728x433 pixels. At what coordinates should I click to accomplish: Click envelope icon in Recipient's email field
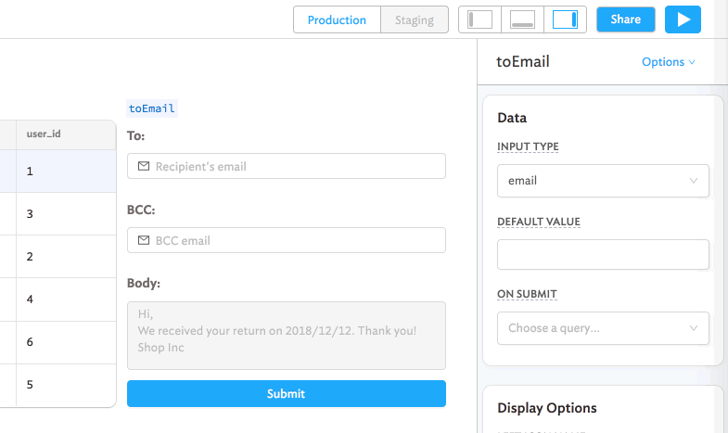144,166
